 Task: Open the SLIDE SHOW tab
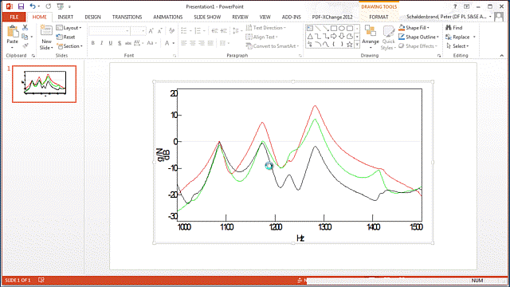click(x=207, y=17)
